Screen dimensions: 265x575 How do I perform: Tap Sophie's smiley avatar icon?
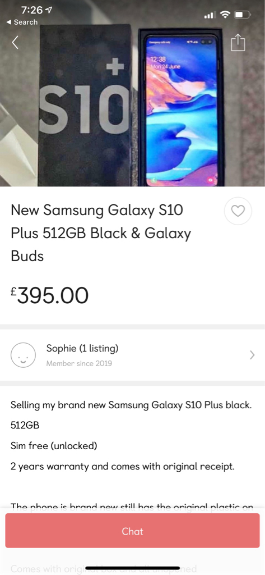23,355
